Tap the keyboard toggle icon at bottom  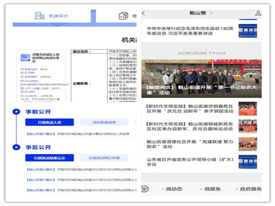tap(145, 189)
